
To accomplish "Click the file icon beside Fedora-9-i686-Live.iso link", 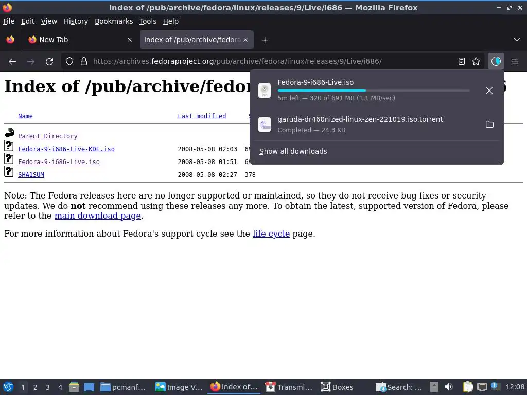I will click(x=9, y=158).
